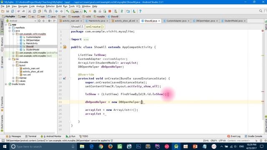
Task: Expand the manifests folder node
Action: click(10, 27)
